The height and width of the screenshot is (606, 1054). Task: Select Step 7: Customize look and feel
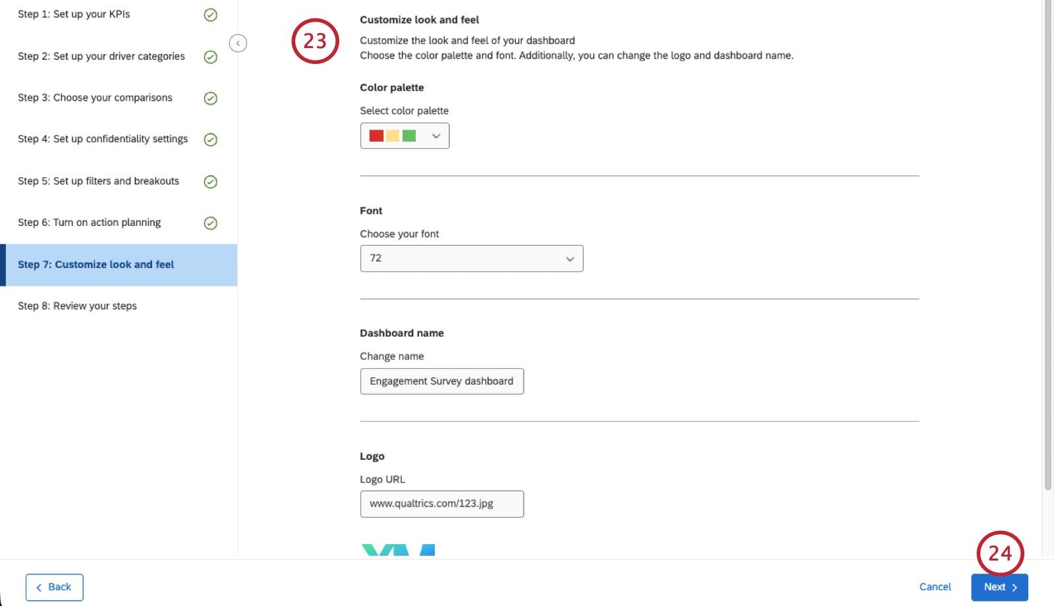tap(119, 265)
